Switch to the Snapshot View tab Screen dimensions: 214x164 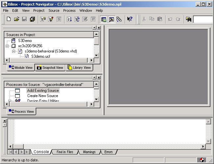(x=50, y=68)
